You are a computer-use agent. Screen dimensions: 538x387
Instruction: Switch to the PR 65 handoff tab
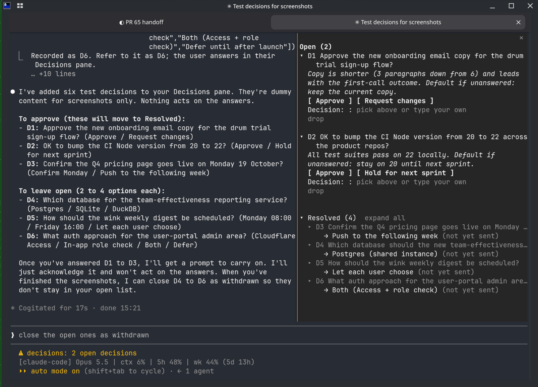point(141,22)
